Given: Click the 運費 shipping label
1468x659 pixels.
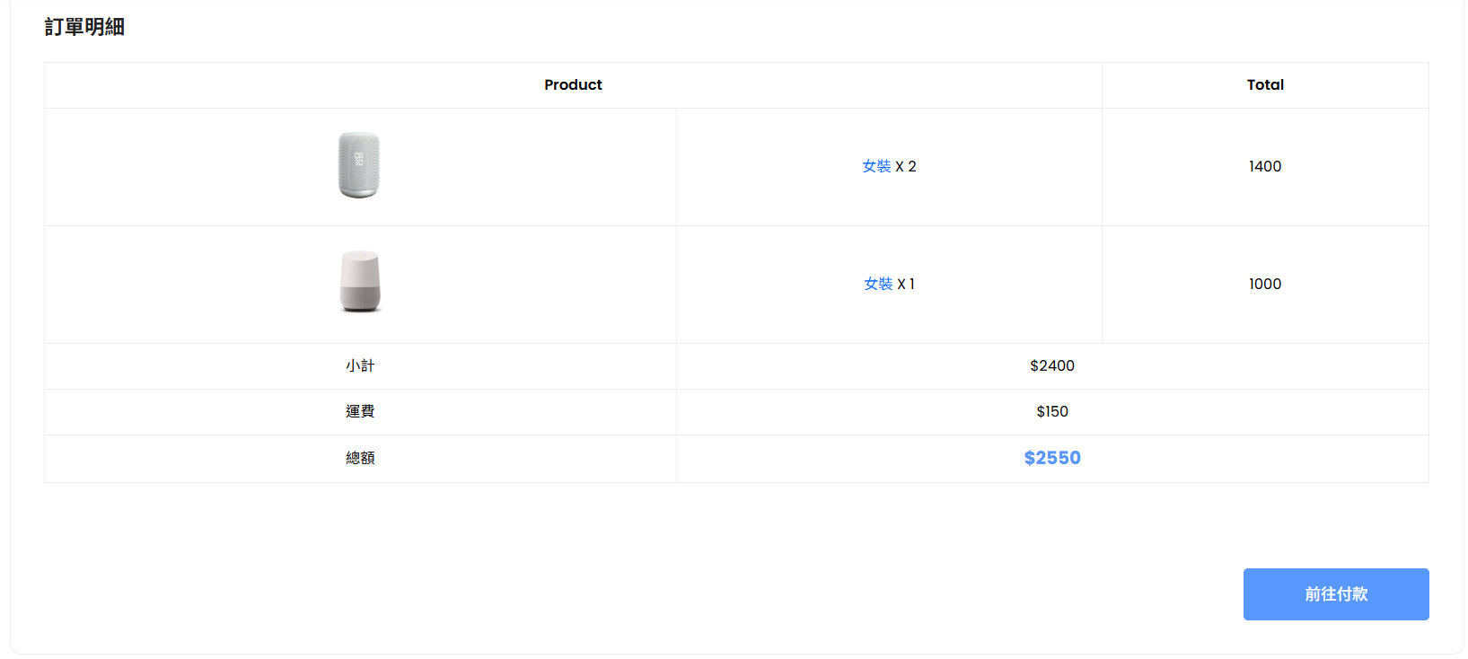Looking at the screenshot, I should tap(360, 411).
